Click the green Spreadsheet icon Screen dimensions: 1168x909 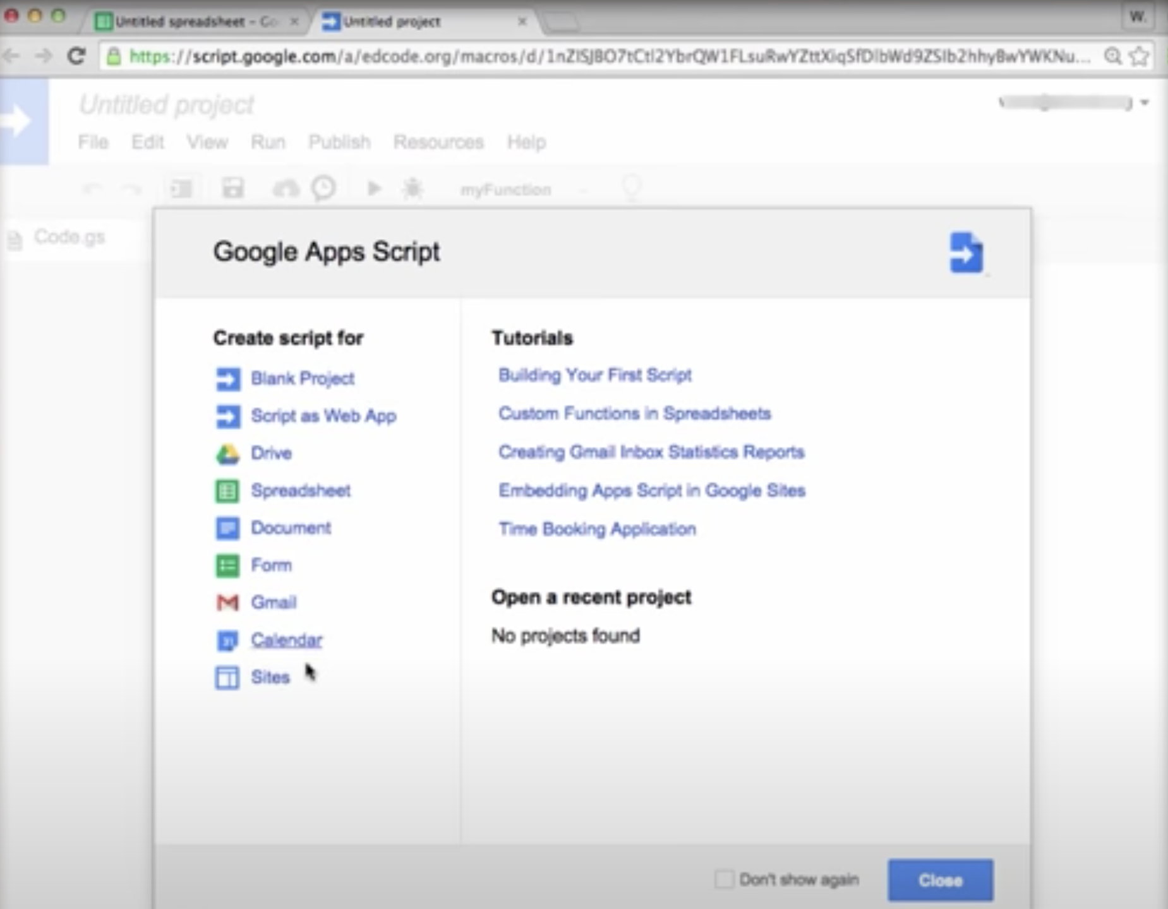(227, 491)
